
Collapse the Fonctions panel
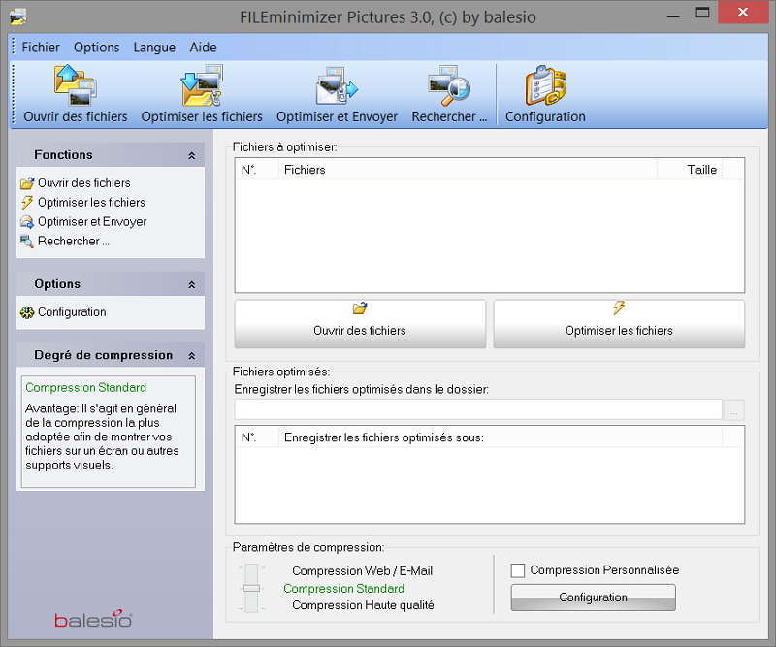(x=191, y=155)
